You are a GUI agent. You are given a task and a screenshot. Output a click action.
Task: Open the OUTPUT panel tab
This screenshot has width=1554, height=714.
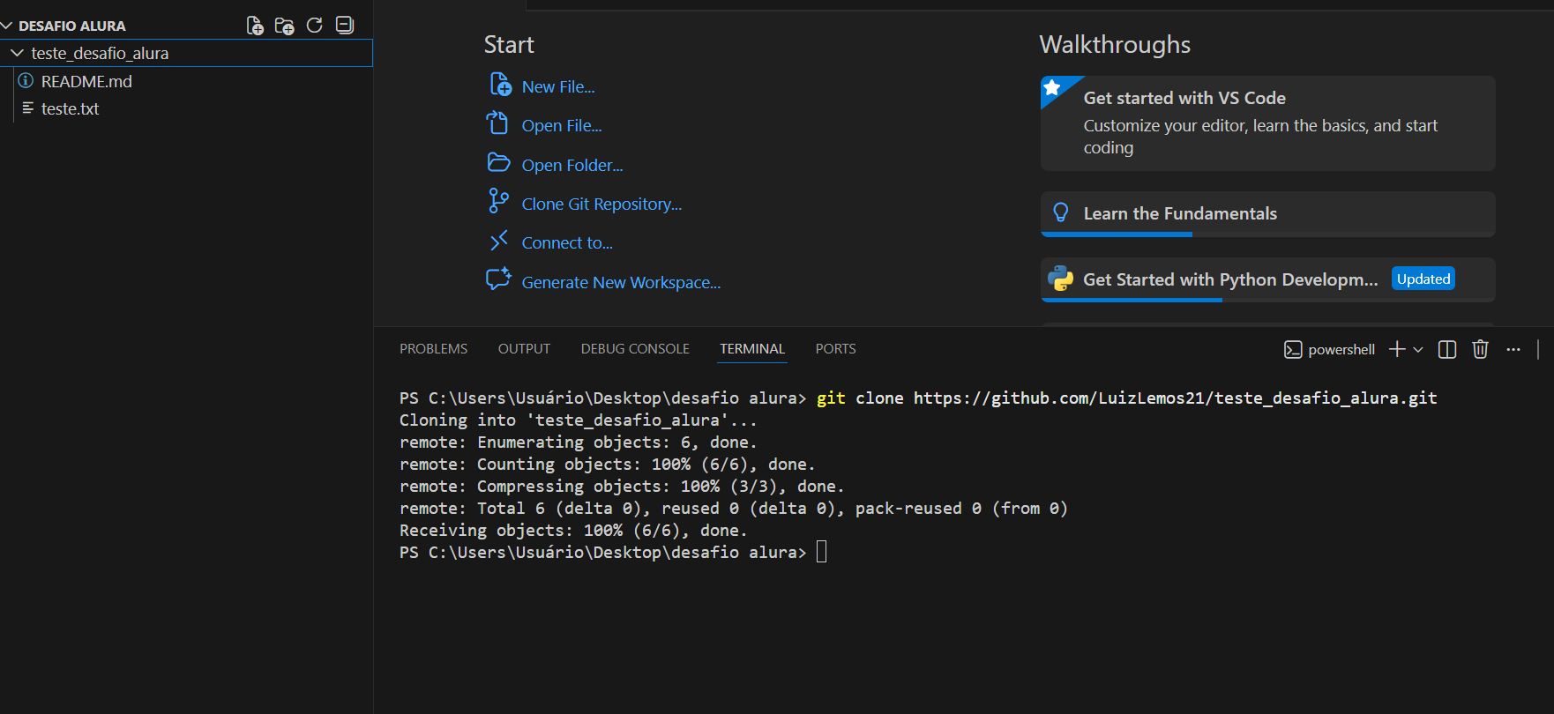[524, 349]
